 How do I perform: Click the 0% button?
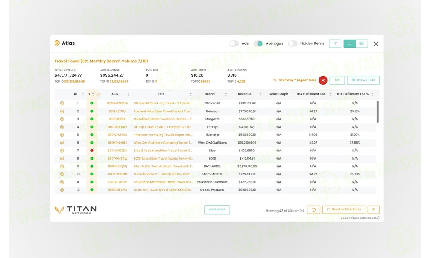point(337,80)
